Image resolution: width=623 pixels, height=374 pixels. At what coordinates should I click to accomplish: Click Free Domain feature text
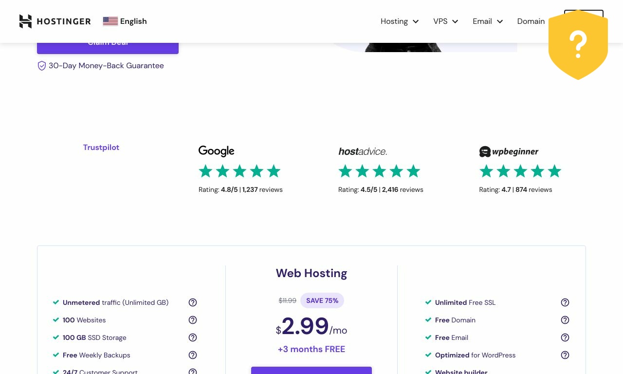point(455,320)
